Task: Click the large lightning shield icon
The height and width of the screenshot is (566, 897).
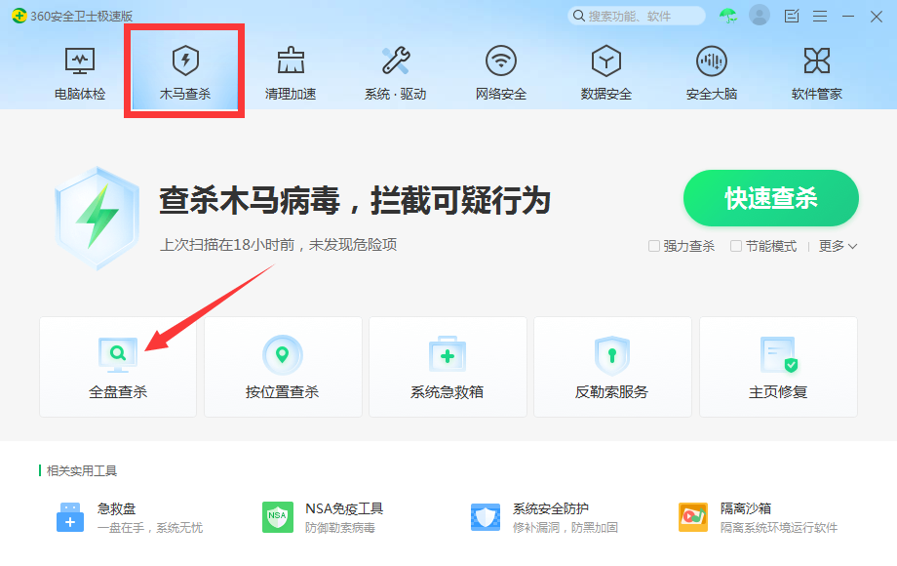Action: coord(97,218)
